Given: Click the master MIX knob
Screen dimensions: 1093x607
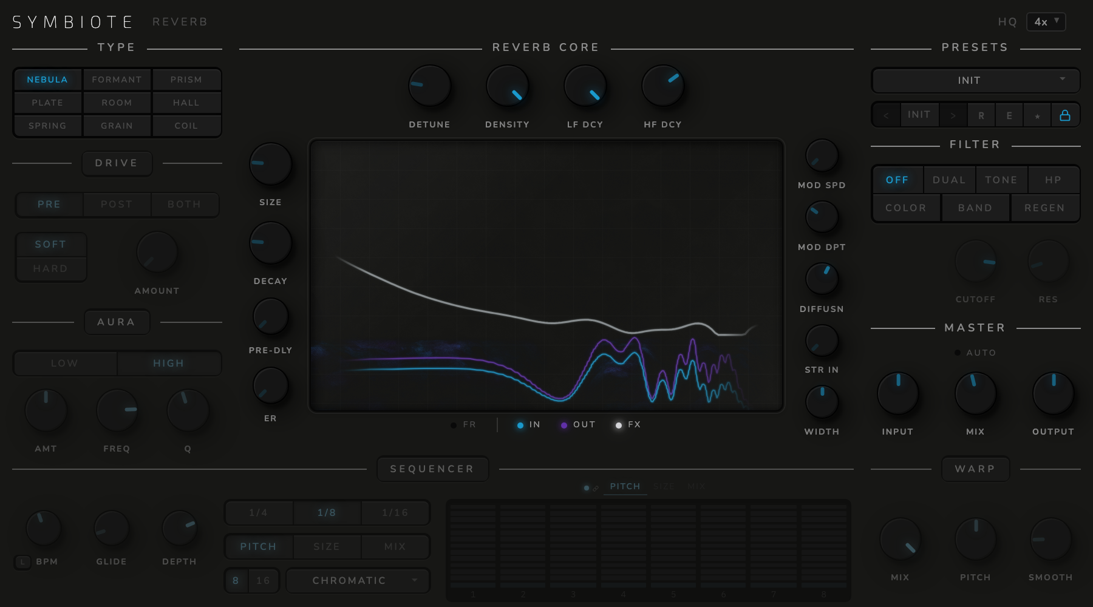Looking at the screenshot, I should pos(975,393).
